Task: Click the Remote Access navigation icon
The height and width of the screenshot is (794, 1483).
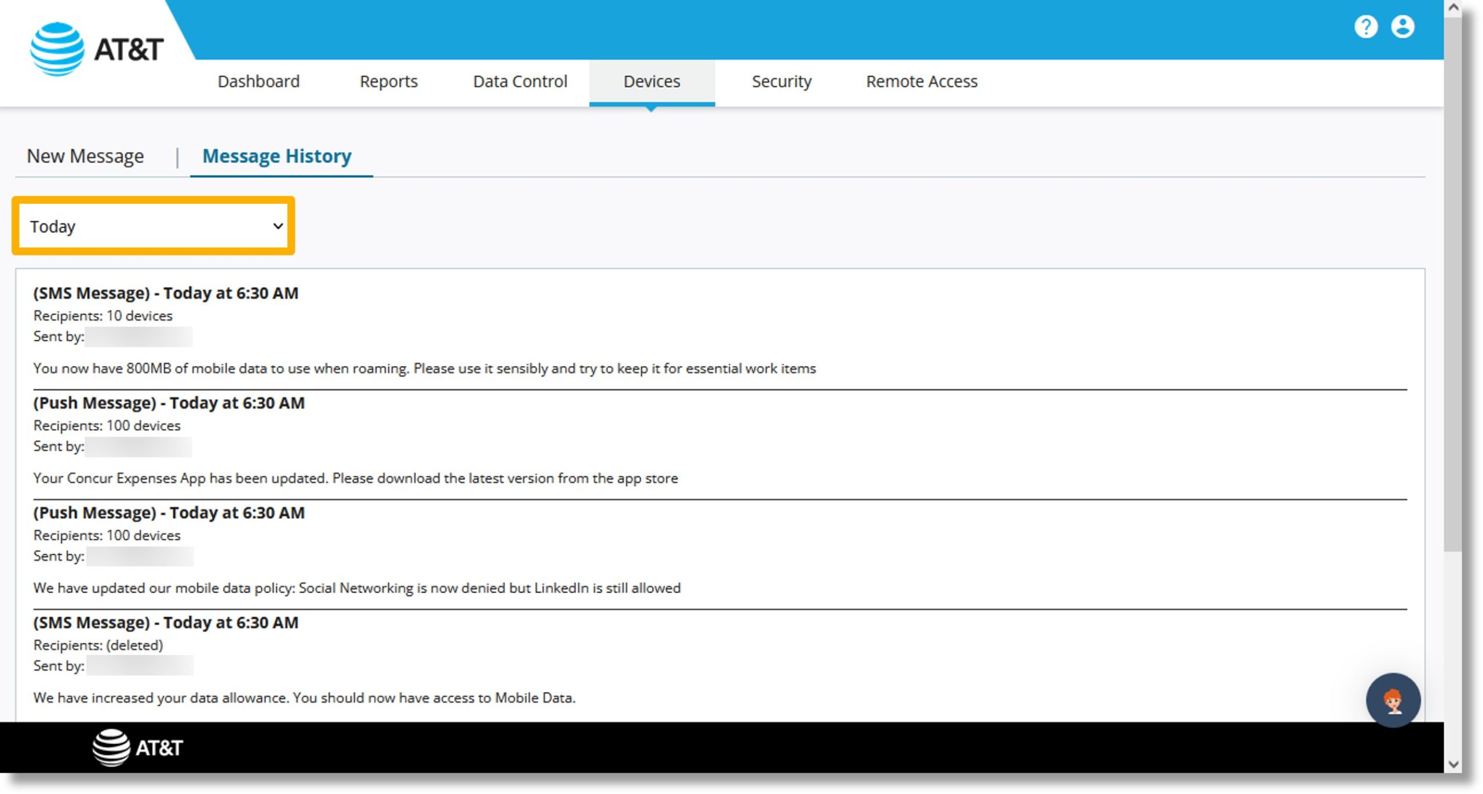Action: (x=919, y=81)
